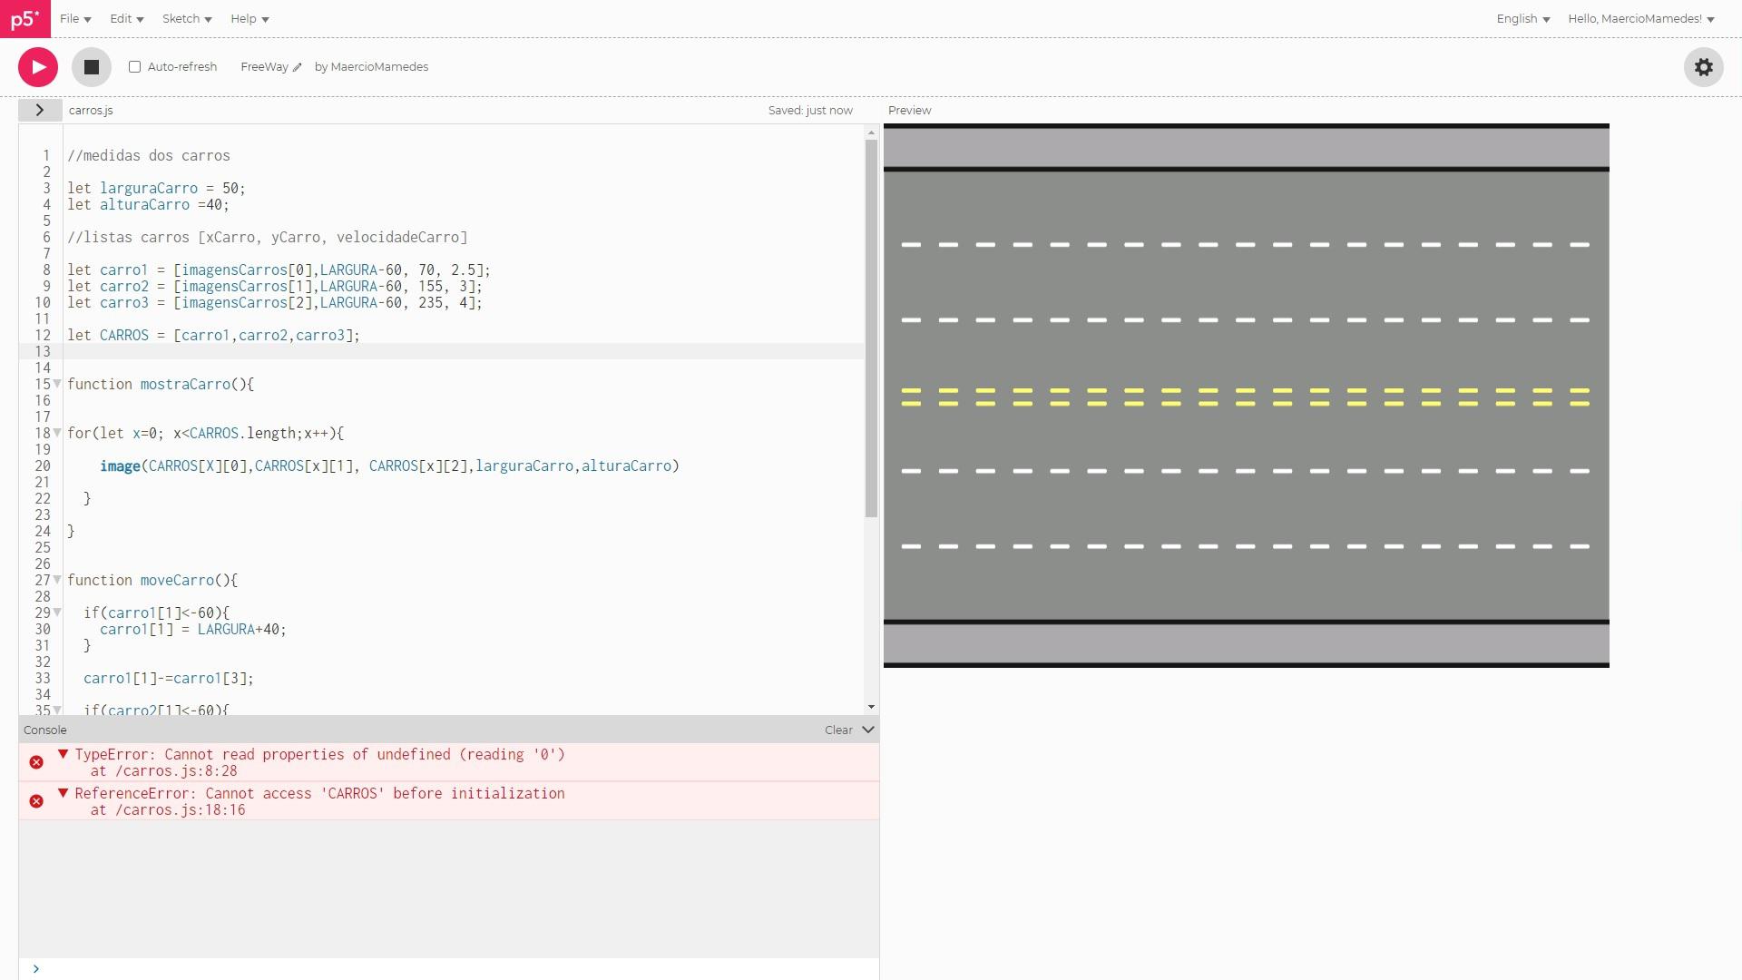Click the carros.js tab label
The width and height of the screenshot is (1742, 980).
click(91, 109)
